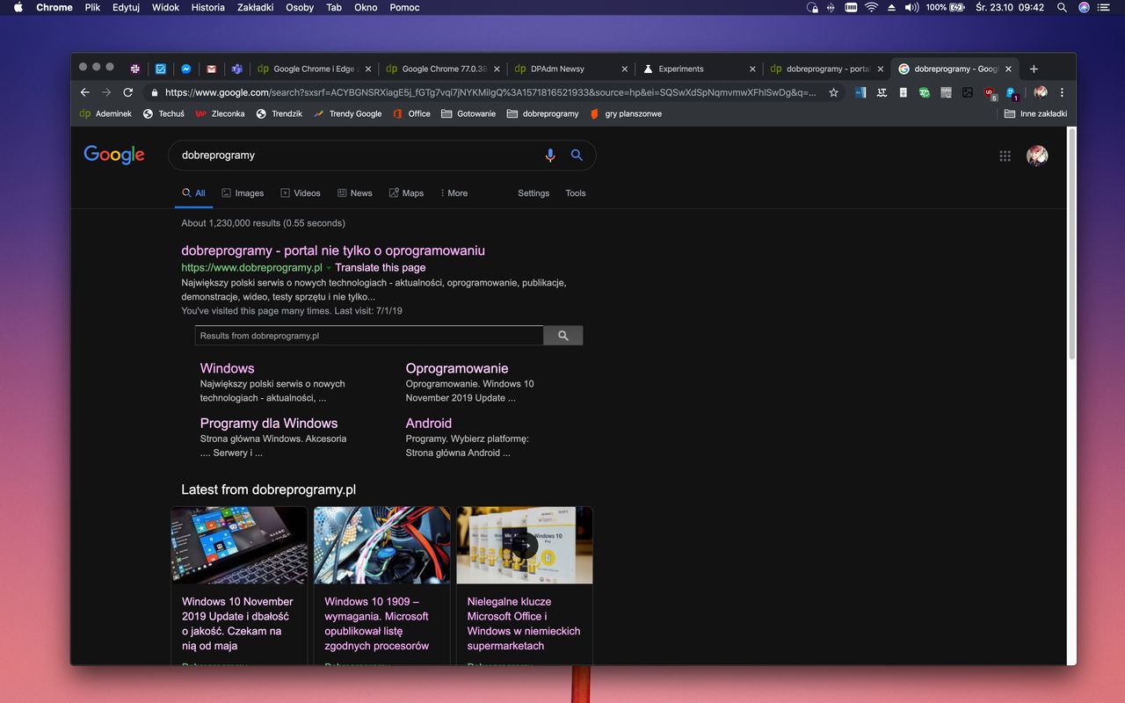Open the Inne zakładki bookmarks folder

[1035, 113]
